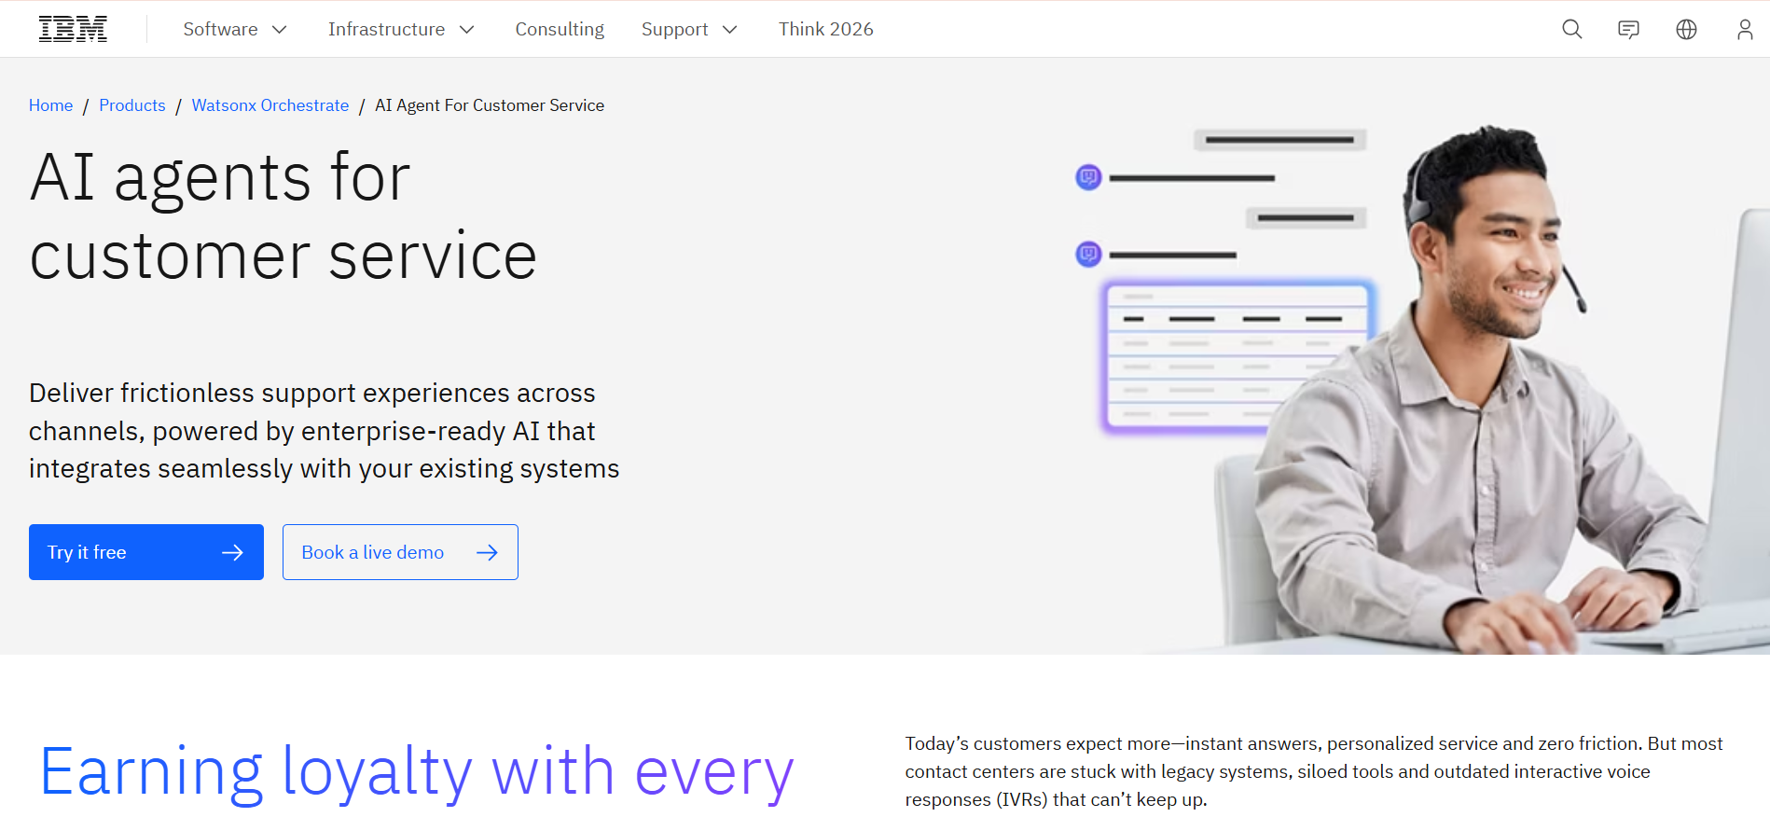Expand the Infrastructure dropdown menu

click(x=401, y=29)
